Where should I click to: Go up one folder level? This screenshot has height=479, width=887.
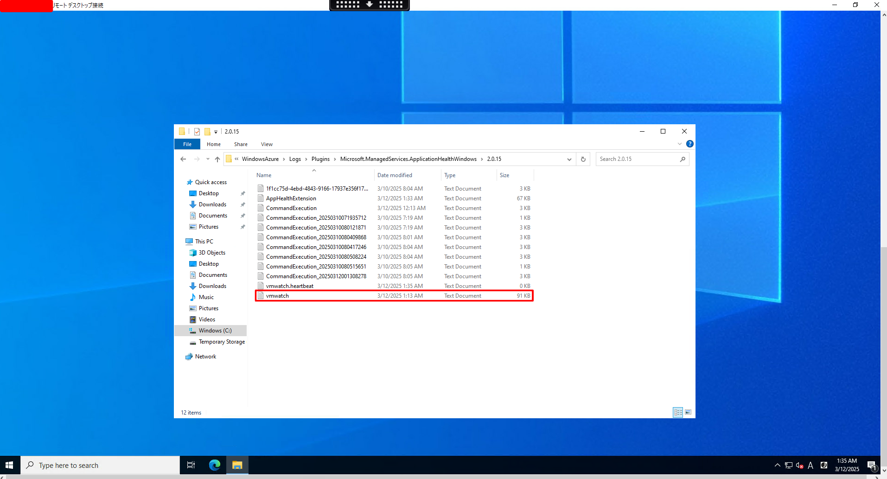(x=217, y=159)
